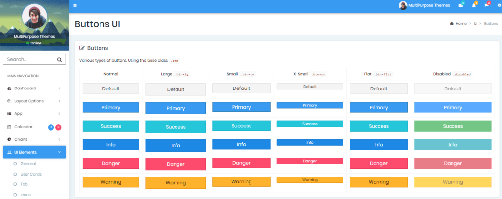Click the X-Small column Info button
Image resolution: width=502 pixels, height=199 pixels.
coord(310,142)
